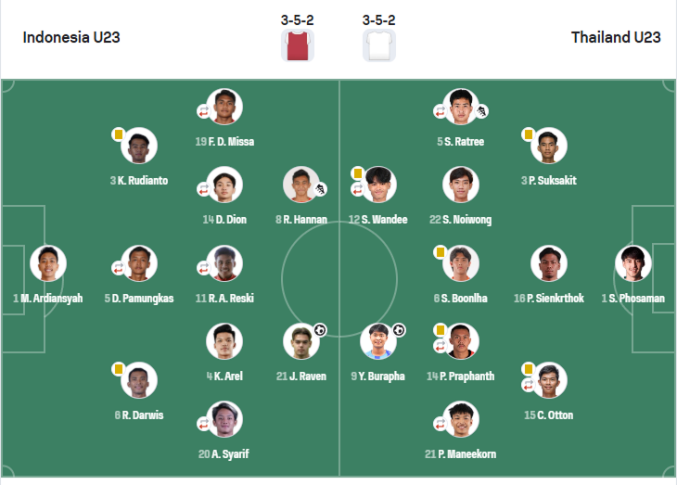Viewport: 677px width, 485px height.
Task: Click R. Darwis's yellow card icon
Action: (x=119, y=369)
